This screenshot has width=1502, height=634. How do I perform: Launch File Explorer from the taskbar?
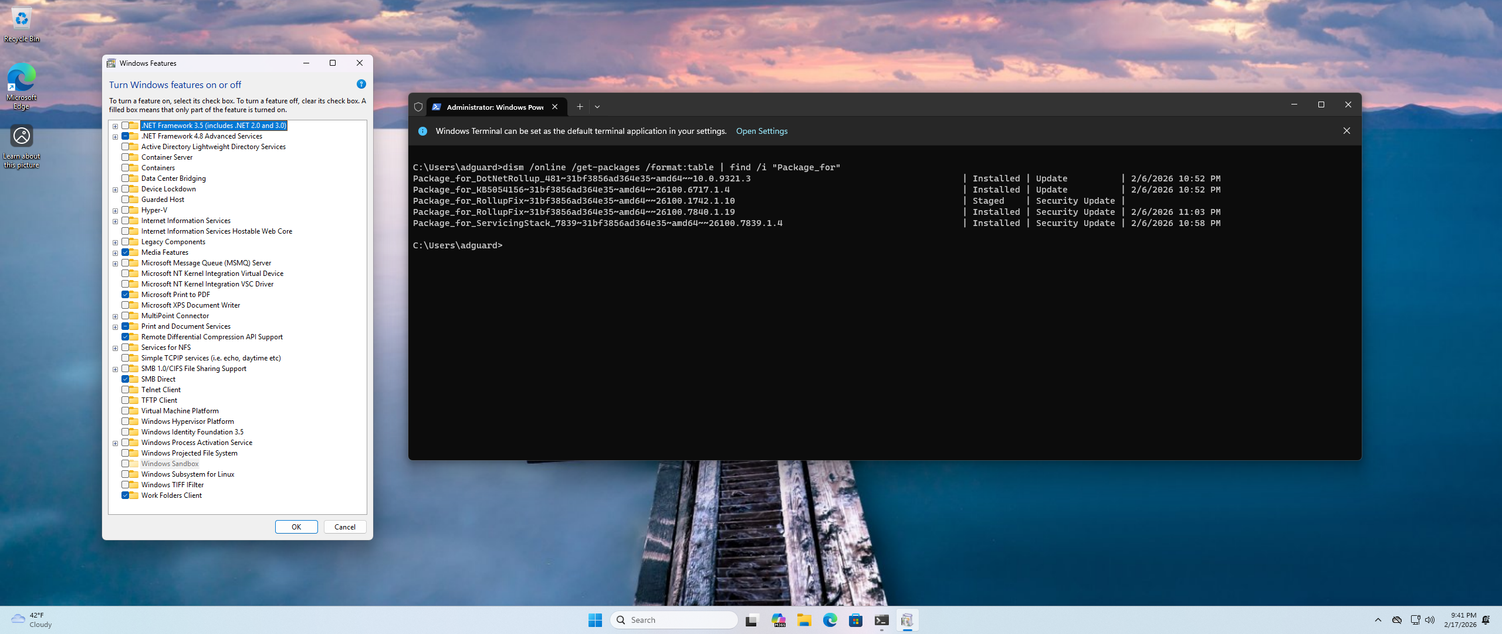coord(804,620)
